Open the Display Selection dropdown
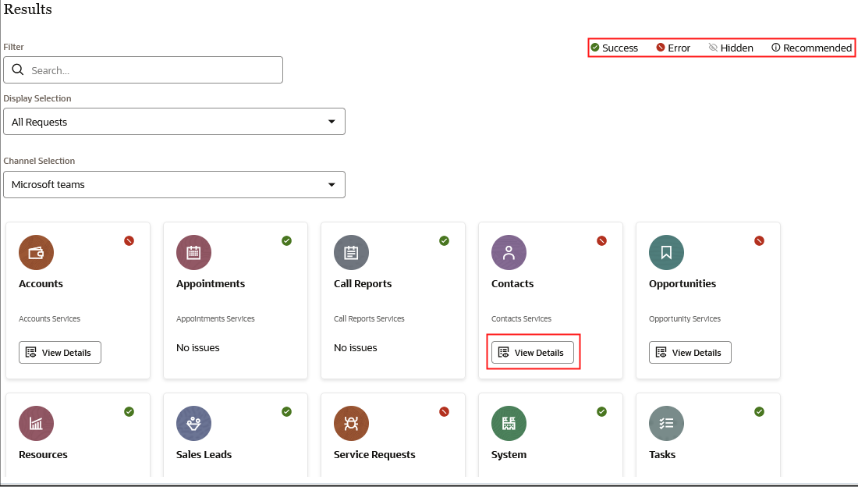This screenshot has width=858, height=487. (174, 122)
